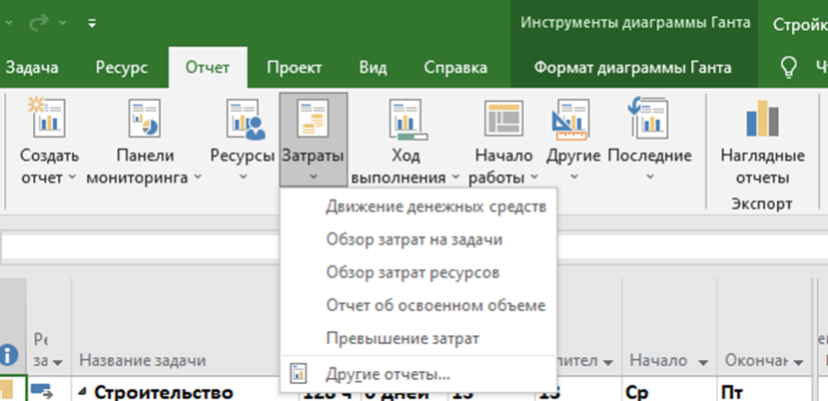This screenshot has height=401, width=828.
Task: Choose Отчет об освоенном объеме
Action: (418, 305)
